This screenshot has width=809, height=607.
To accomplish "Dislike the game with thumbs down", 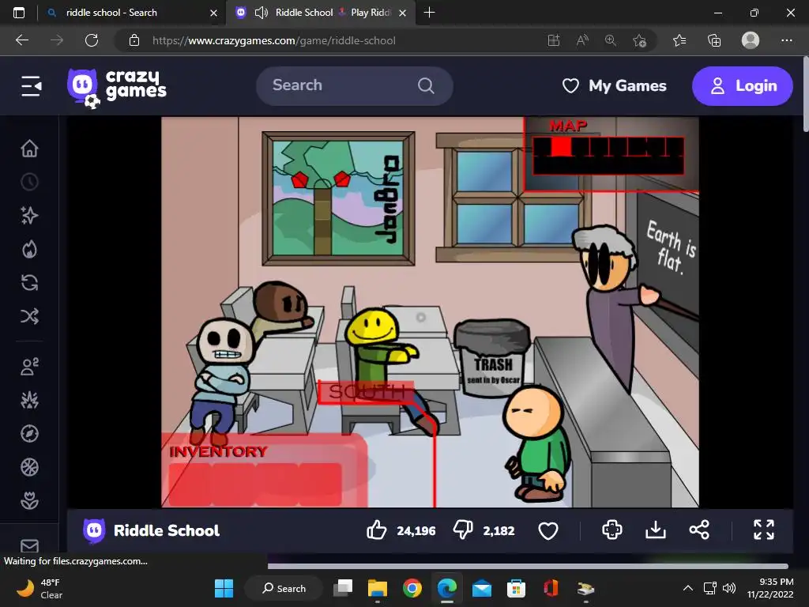I will pos(463,530).
